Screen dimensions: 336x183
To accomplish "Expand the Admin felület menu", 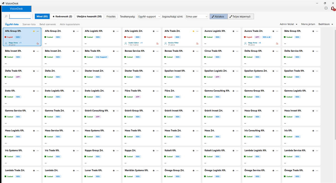I will coord(288,24).
